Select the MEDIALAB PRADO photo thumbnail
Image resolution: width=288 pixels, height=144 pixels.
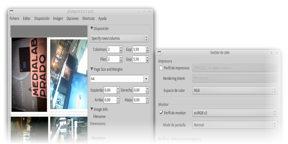pos(29,75)
